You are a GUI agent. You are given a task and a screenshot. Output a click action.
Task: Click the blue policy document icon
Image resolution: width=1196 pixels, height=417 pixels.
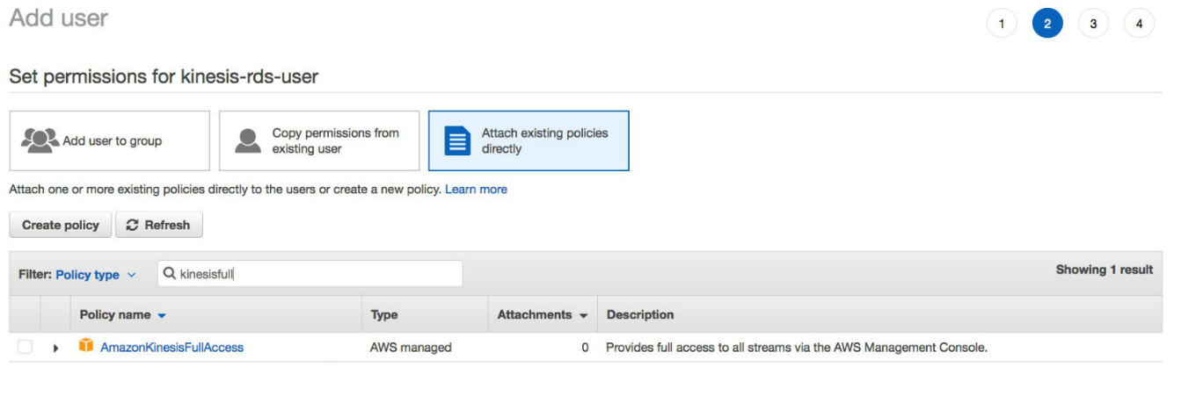pyautogui.click(x=457, y=140)
